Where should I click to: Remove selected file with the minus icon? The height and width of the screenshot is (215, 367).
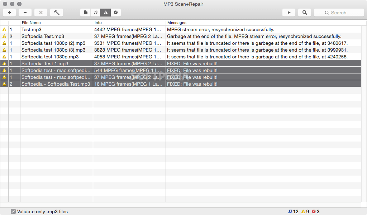click(x=25, y=12)
